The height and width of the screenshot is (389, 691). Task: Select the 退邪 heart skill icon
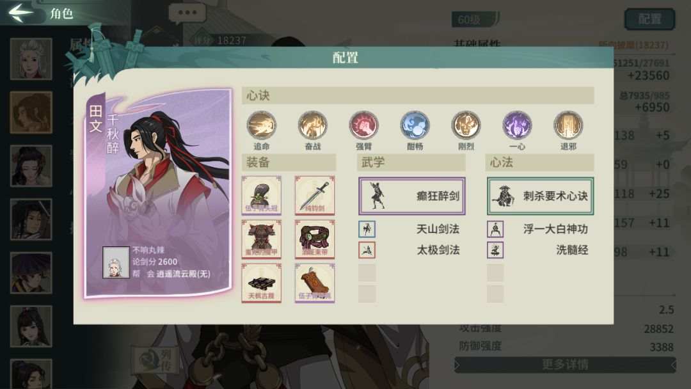pyautogui.click(x=568, y=125)
